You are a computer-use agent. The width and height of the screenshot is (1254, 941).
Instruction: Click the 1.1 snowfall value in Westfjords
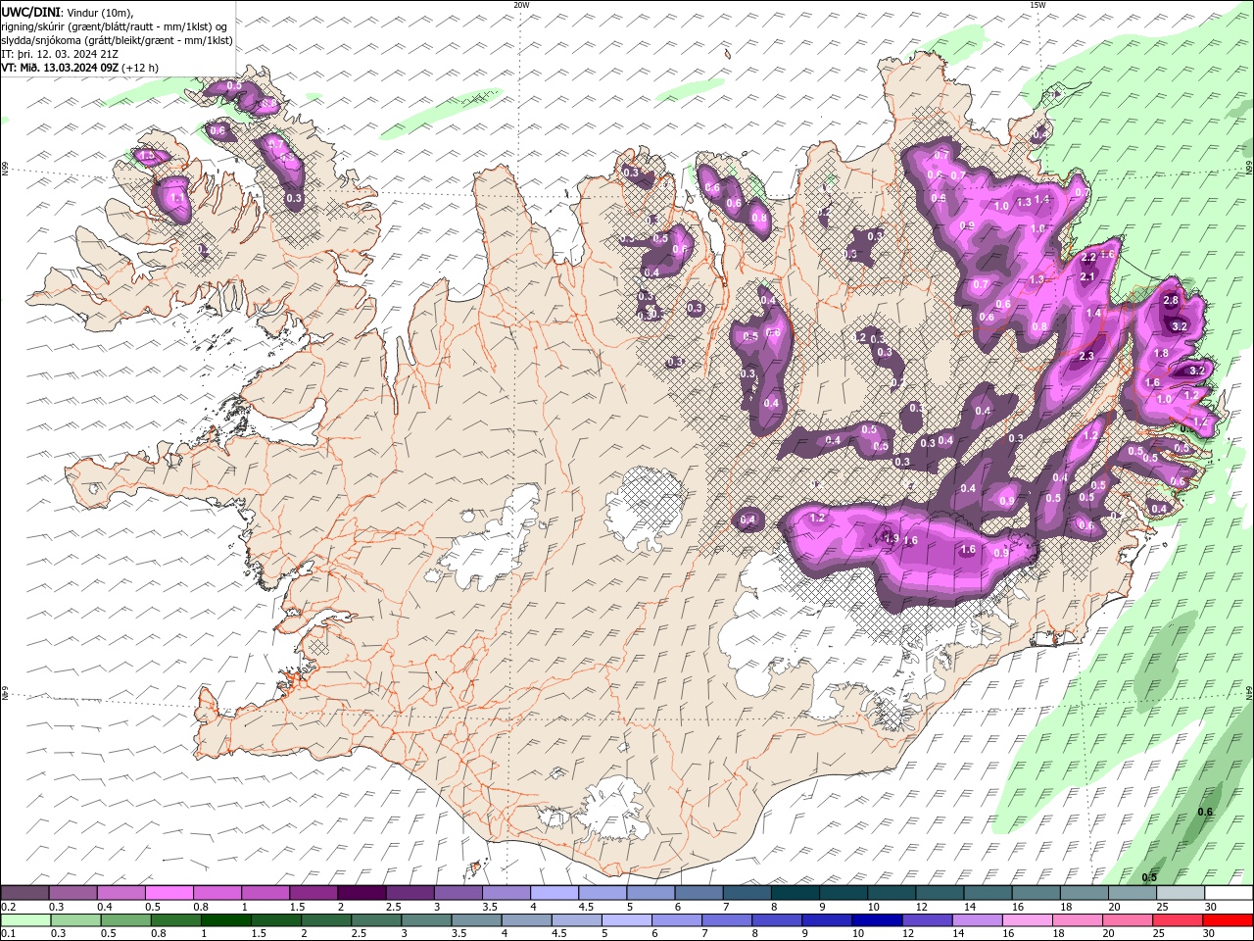[177, 197]
